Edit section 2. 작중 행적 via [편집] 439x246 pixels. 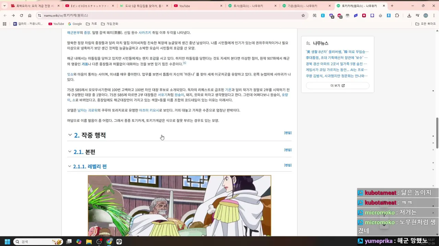[x=288, y=133]
